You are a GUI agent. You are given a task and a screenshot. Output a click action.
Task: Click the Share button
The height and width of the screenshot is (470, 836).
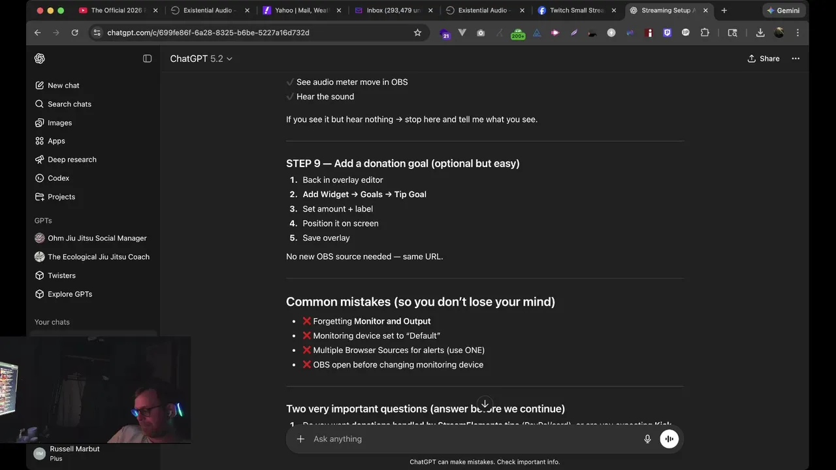(764, 59)
